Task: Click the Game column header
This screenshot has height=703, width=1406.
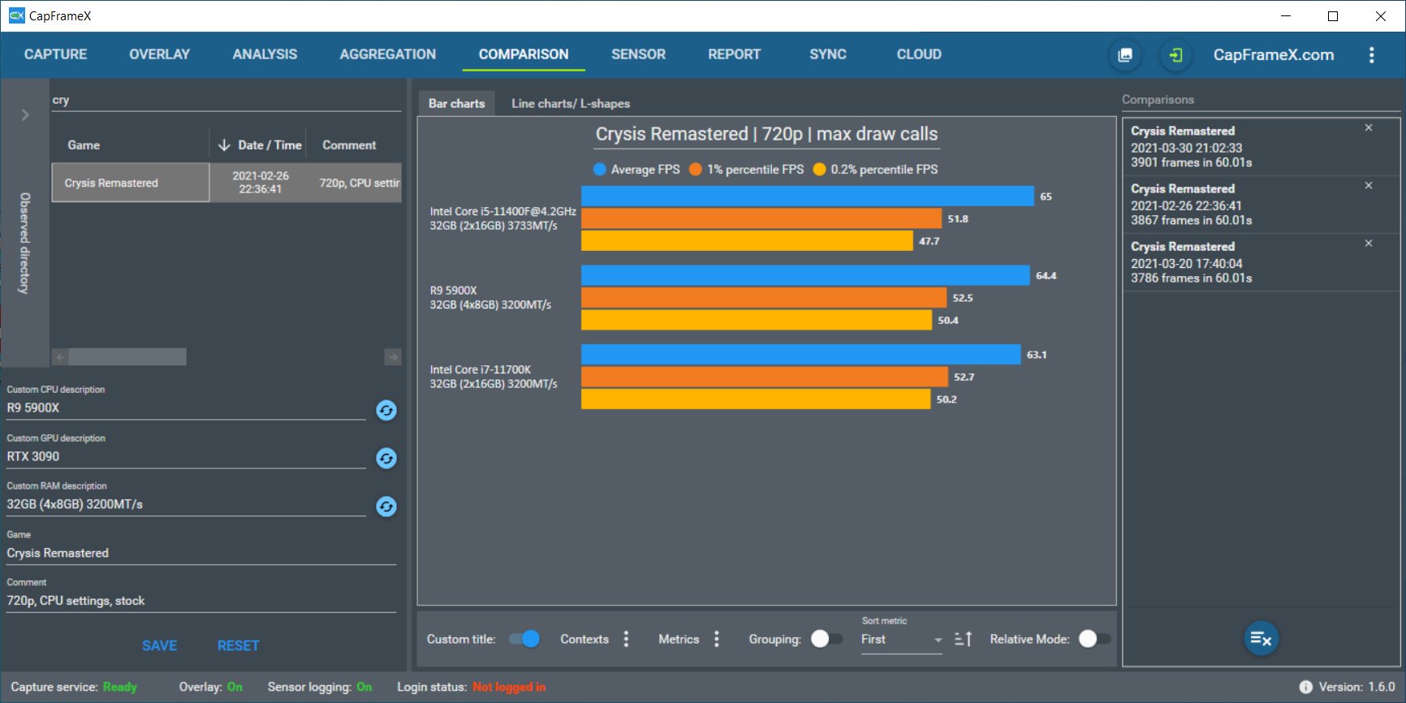Action: pos(84,145)
